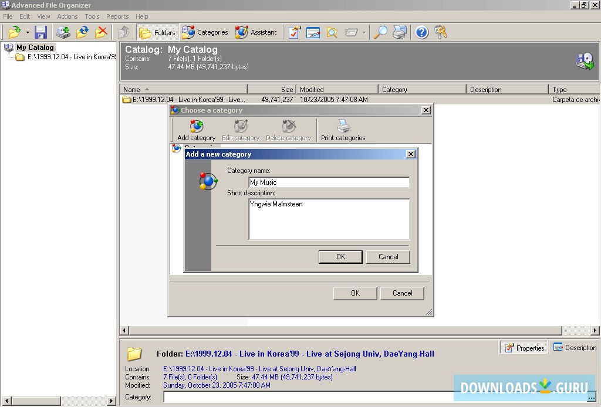
Task: Open the Tools menu
Action: point(92,16)
